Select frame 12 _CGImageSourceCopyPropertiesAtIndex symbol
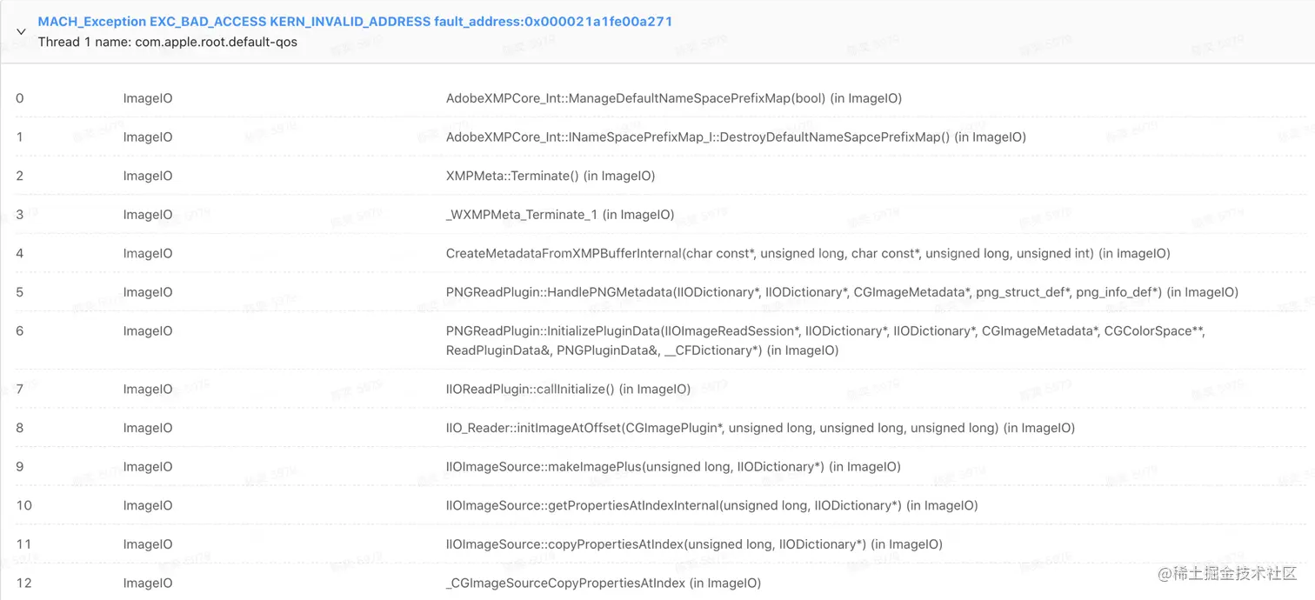The width and height of the screenshot is (1315, 600). (x=604, y=583)
